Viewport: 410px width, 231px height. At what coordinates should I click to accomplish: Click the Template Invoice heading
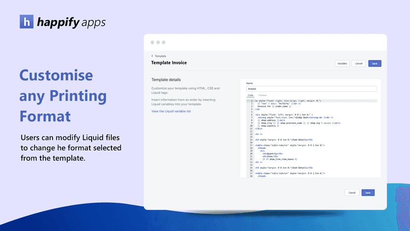tap(169, 63)
